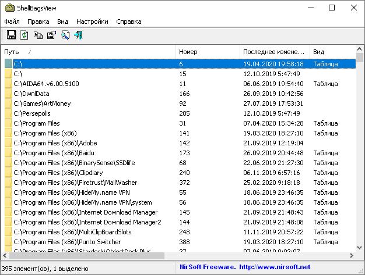365x275 pixels.
Task: Click the ShellBagsView title bar app icon
Action: pos(10,8)
